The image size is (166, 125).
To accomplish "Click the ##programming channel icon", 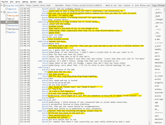I will click(x=6, y=16).
